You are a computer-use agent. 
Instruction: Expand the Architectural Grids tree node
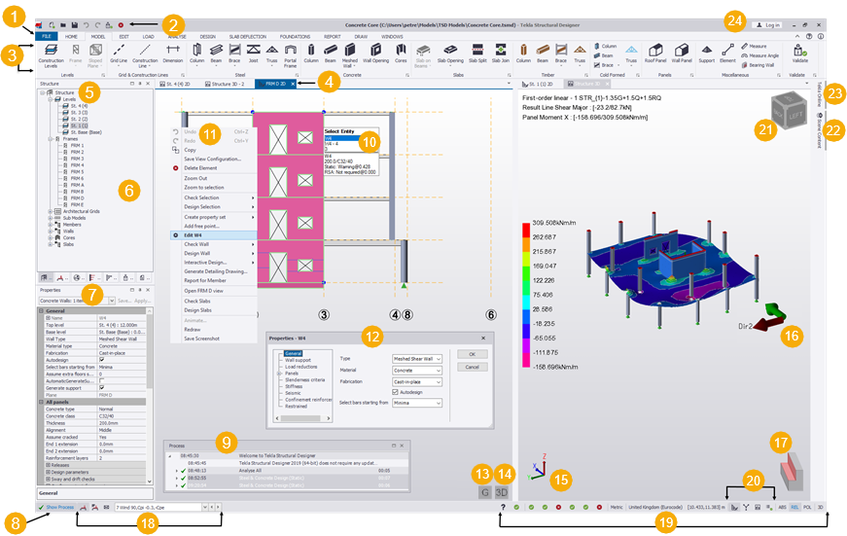[51, 211]
